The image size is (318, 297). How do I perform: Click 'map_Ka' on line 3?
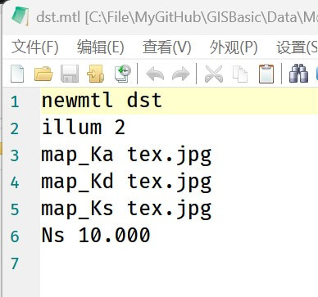point(77,155)
